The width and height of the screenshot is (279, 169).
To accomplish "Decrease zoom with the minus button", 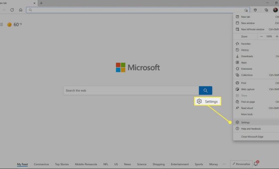I will point(261,36).
